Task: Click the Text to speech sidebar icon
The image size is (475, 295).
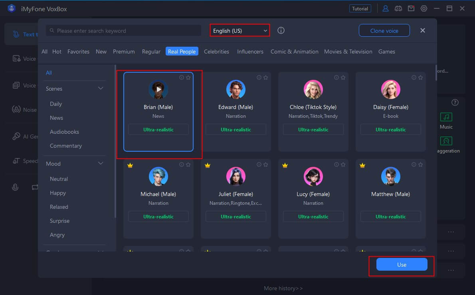Action: (16, 34)
